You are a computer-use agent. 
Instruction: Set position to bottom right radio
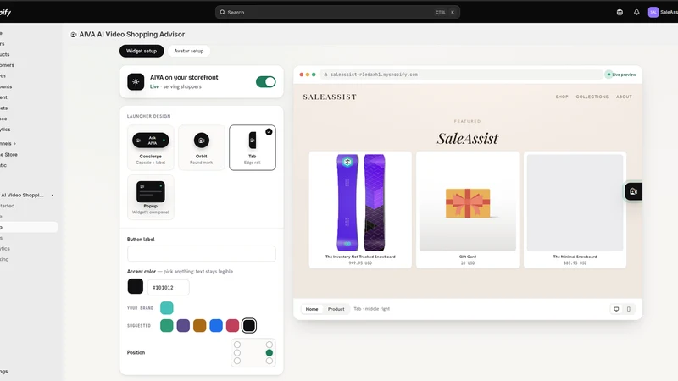[x=270, y=361]
